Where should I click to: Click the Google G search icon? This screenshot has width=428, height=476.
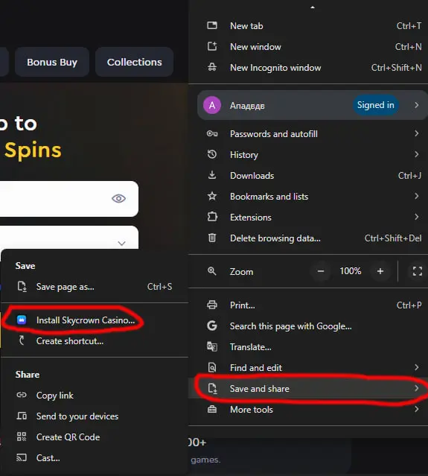(212, 326)
